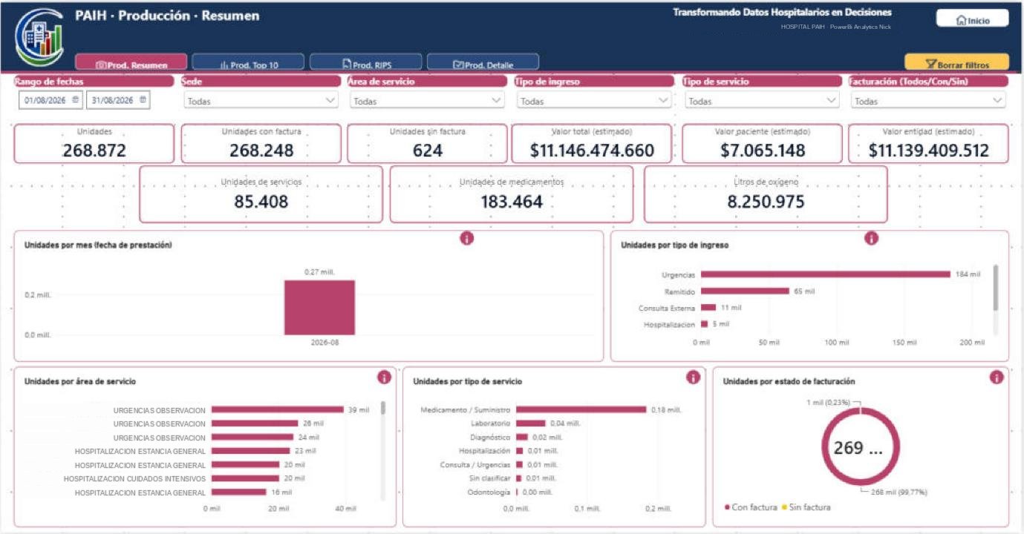The image size is (1024, 534).
Task: Click the Valor paciente value $7.065.148
Action: (763, 151)
